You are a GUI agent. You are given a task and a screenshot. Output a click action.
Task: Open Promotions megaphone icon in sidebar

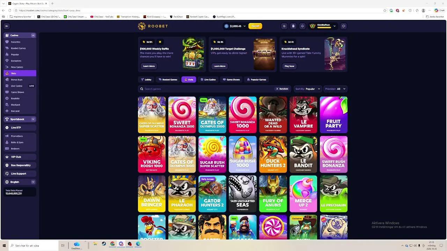click(x=7, y=136)
